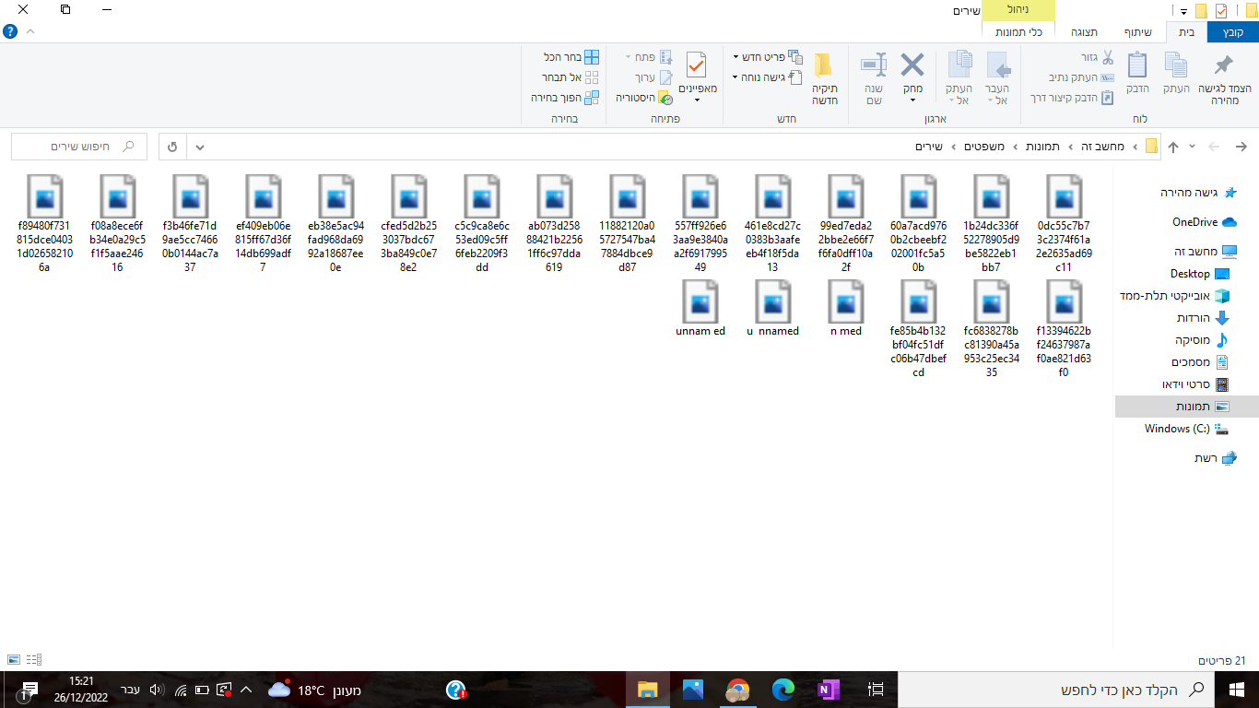Open the Windows Start menu
Screen dimensions: 1259x708
[1237, 690]
